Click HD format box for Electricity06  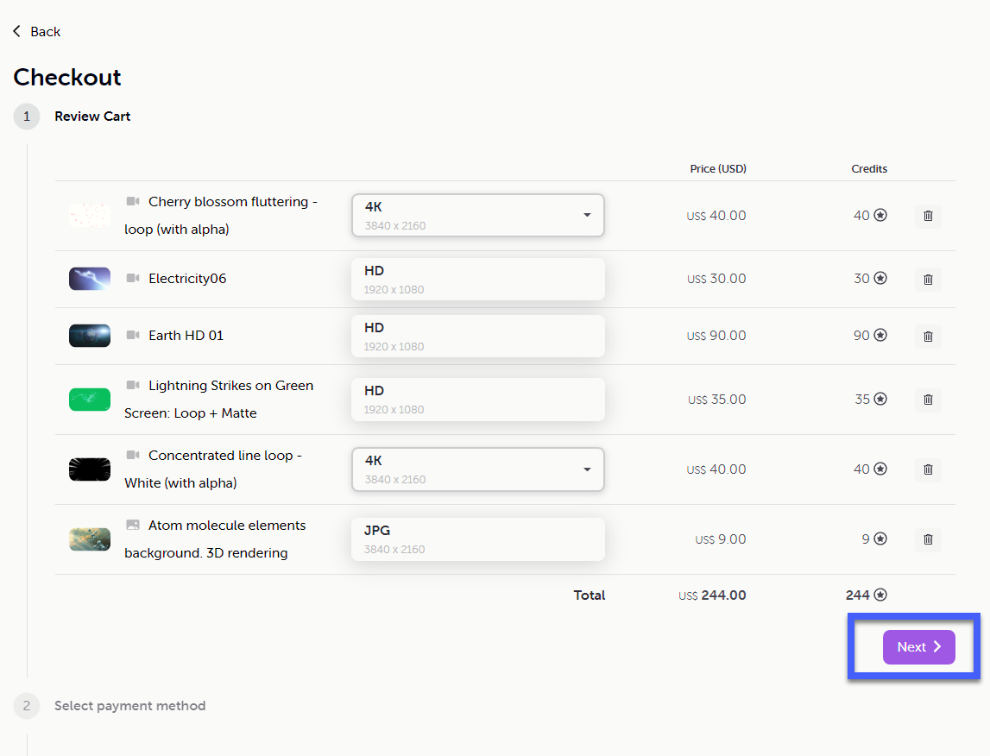(x=478, y=279)
